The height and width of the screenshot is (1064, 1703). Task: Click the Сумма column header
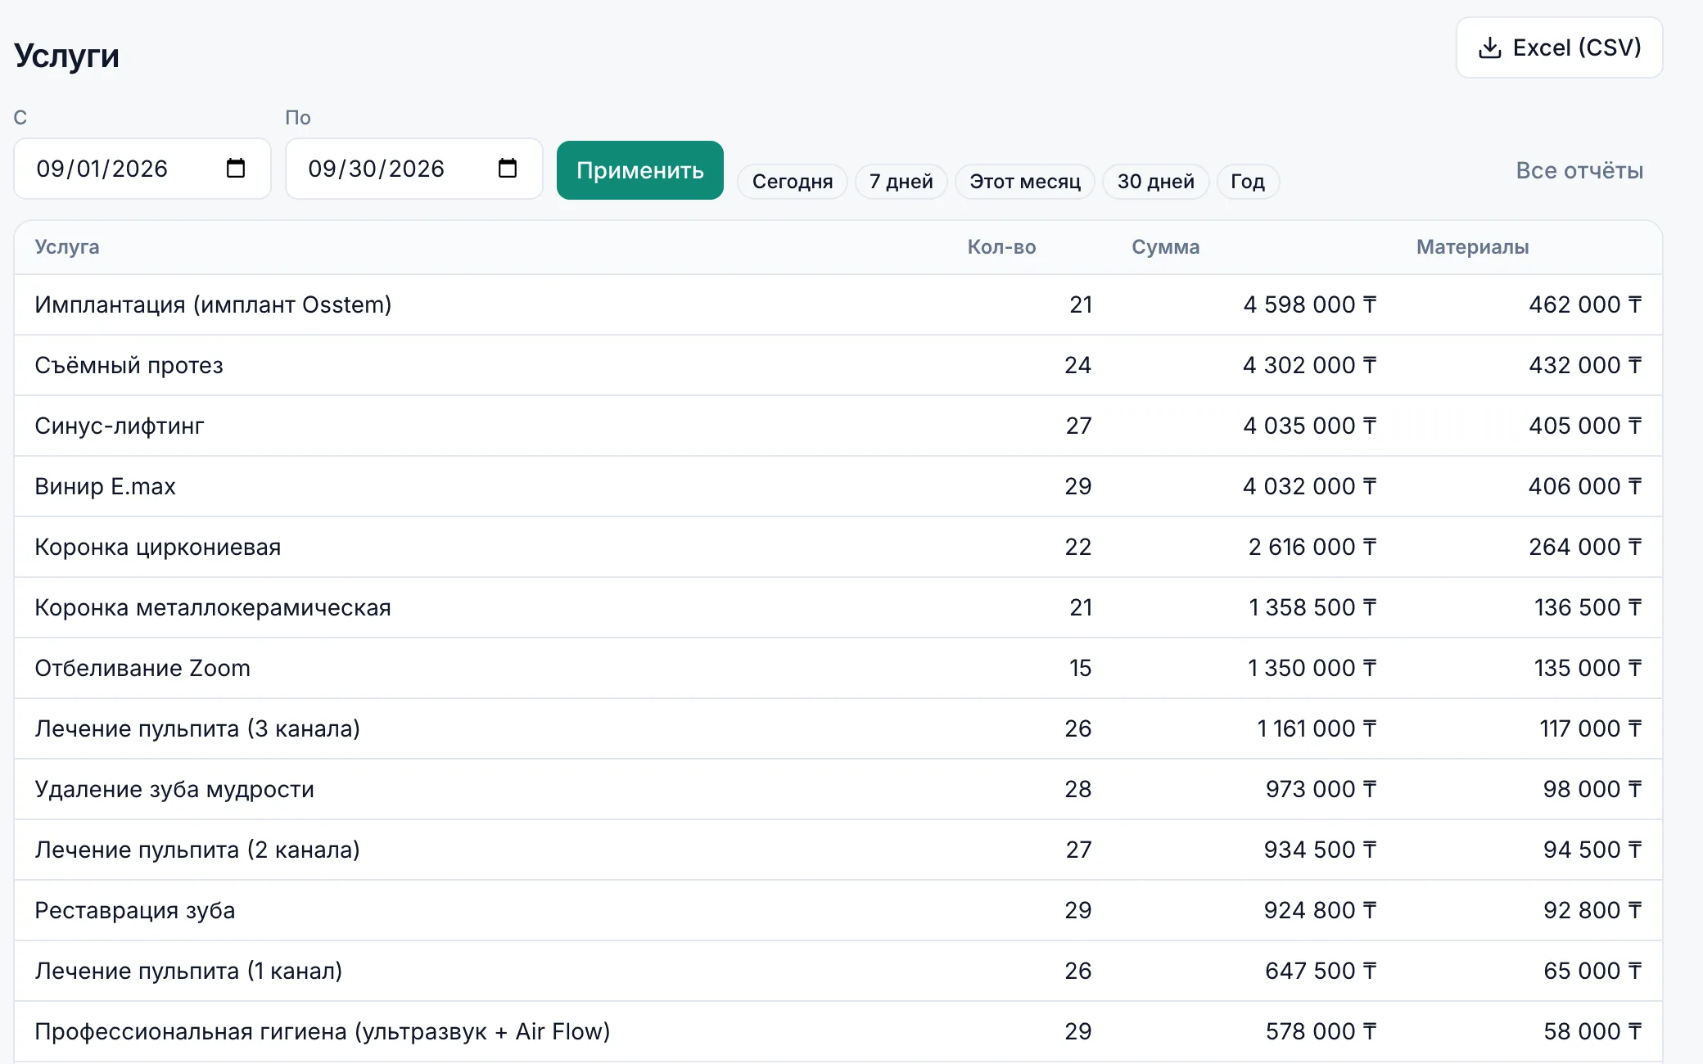pos(1166,247)
